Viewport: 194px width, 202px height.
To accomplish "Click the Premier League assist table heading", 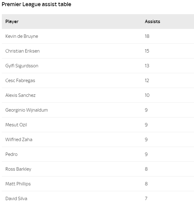I will tap(36, 5).
